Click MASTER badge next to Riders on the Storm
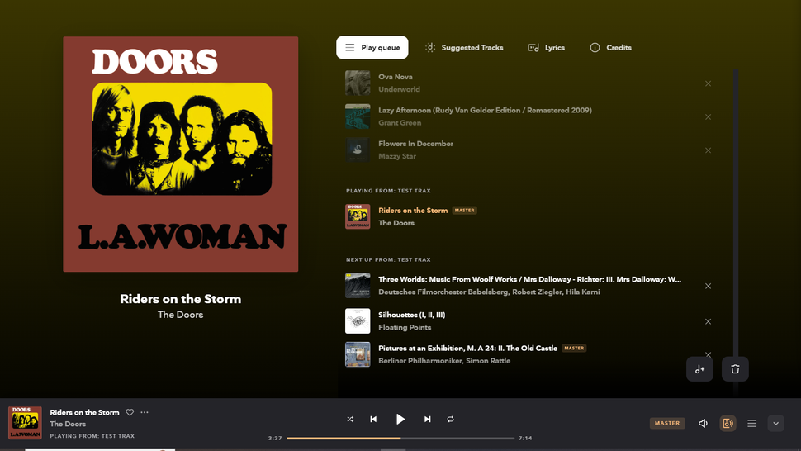The height and width of the screenshot is (451, 801). coord(464,211)
